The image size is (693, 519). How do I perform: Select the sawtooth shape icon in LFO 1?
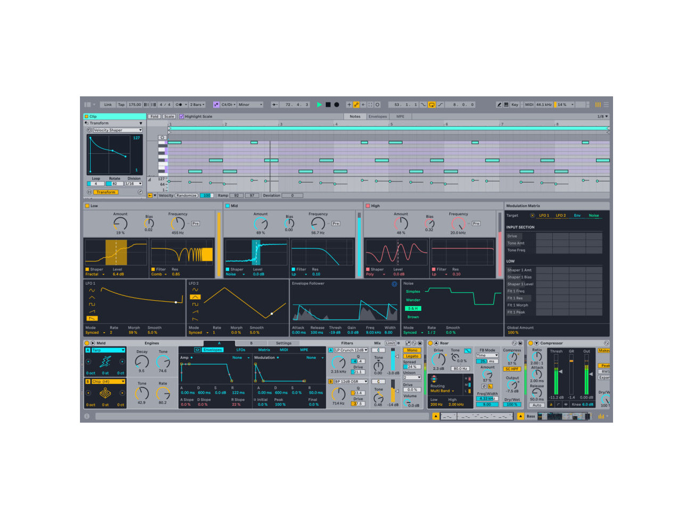tap(91, 311)
